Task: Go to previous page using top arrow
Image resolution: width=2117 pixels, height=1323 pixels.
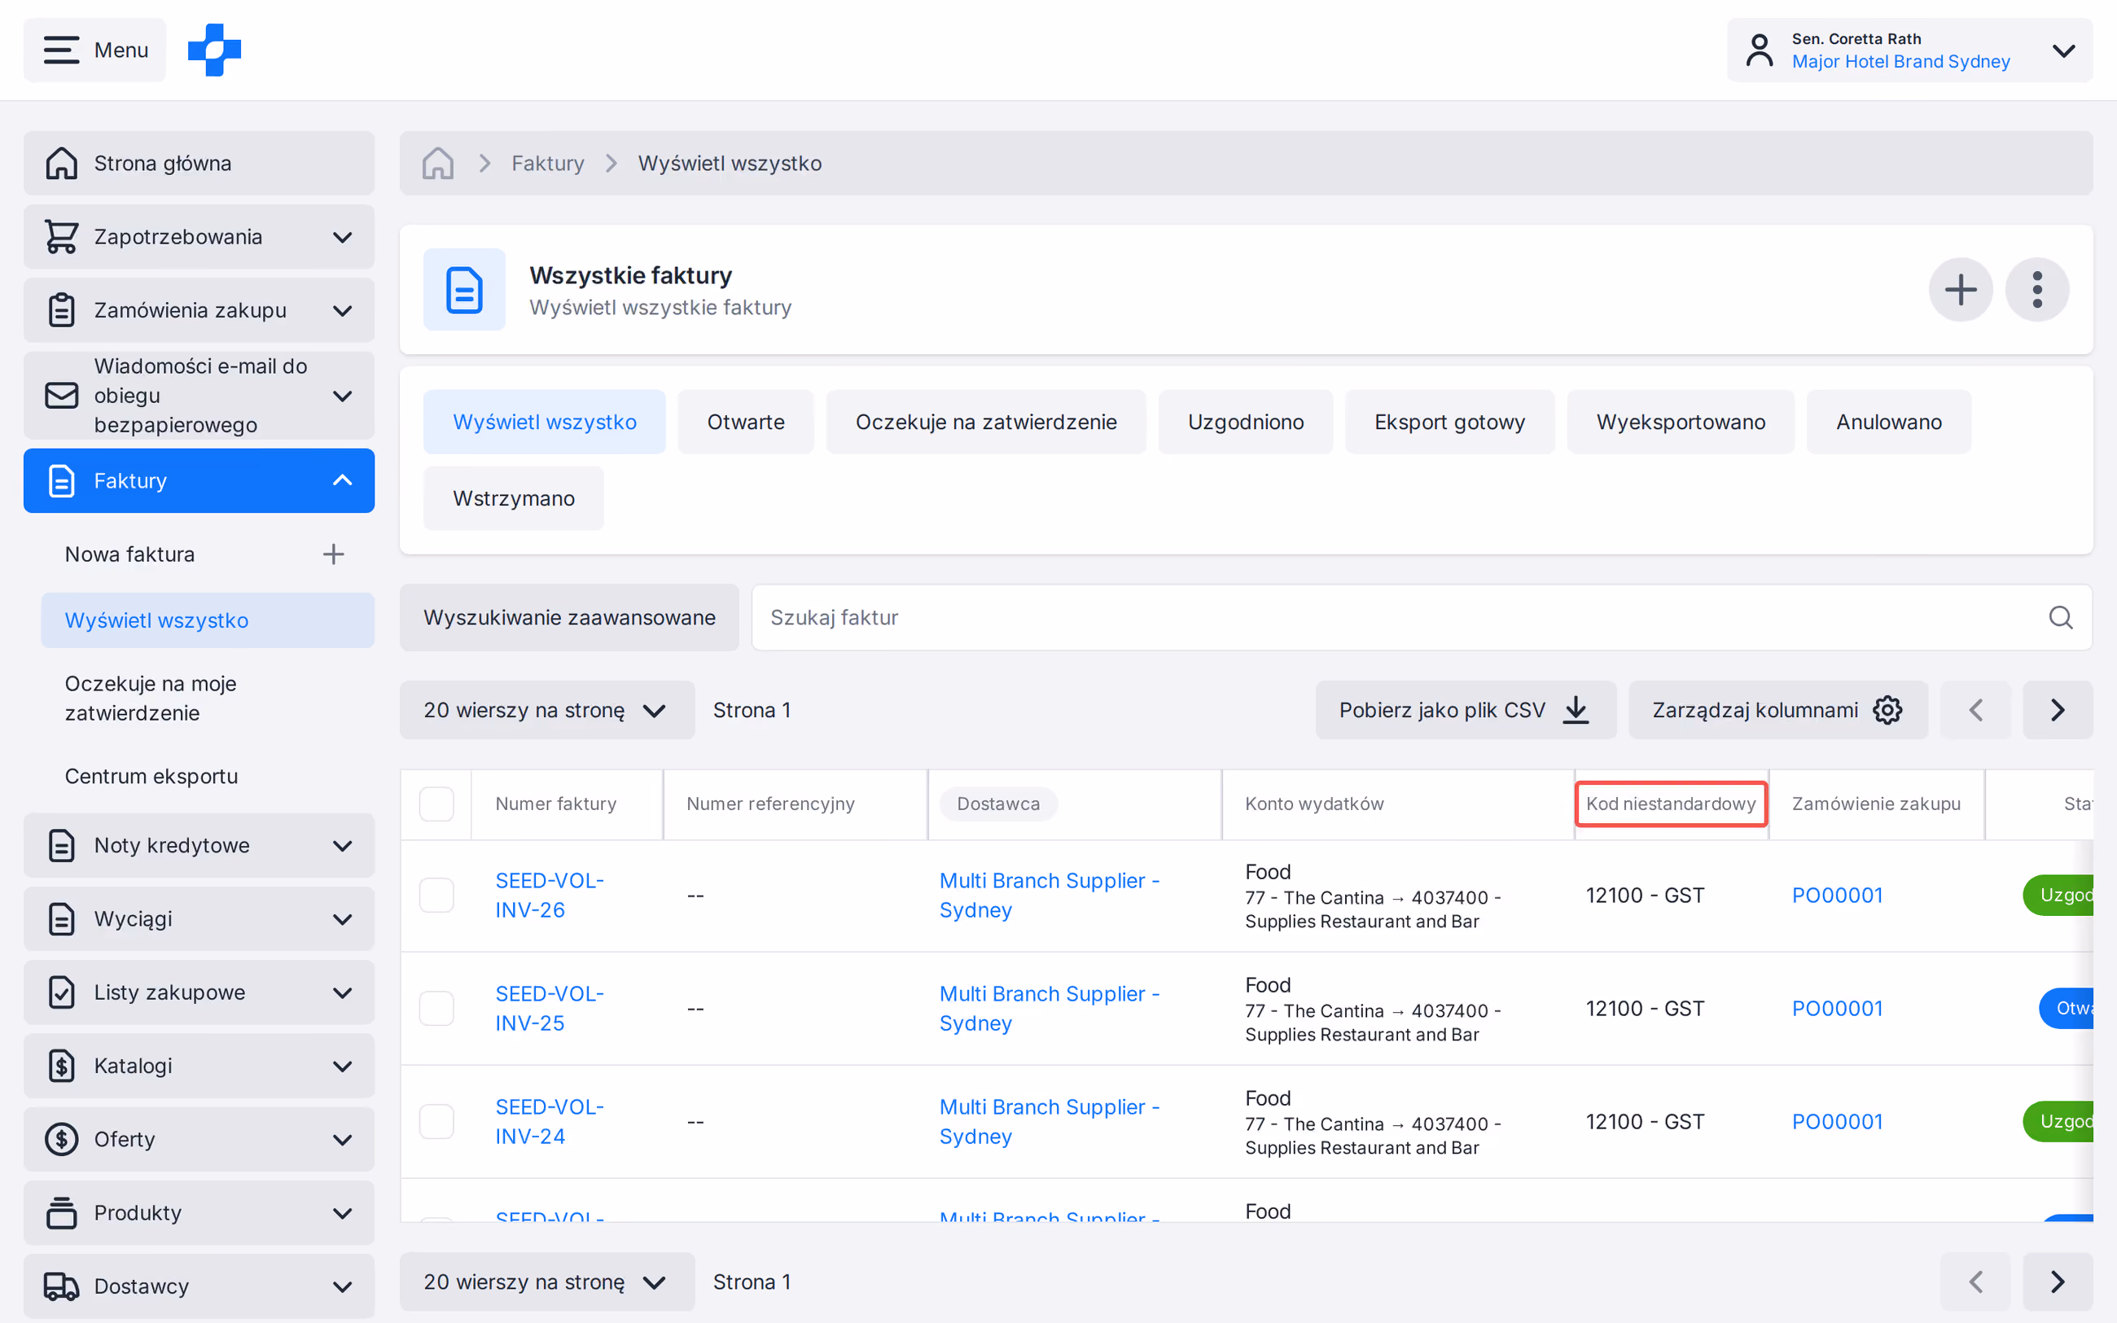Action: [1975, 710]
